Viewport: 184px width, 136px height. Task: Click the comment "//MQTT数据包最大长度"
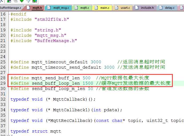coord(123,78)
